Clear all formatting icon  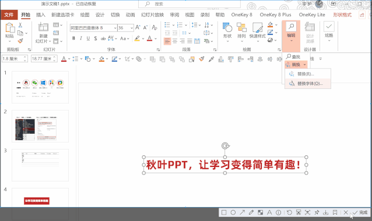(x=155, y=28)
